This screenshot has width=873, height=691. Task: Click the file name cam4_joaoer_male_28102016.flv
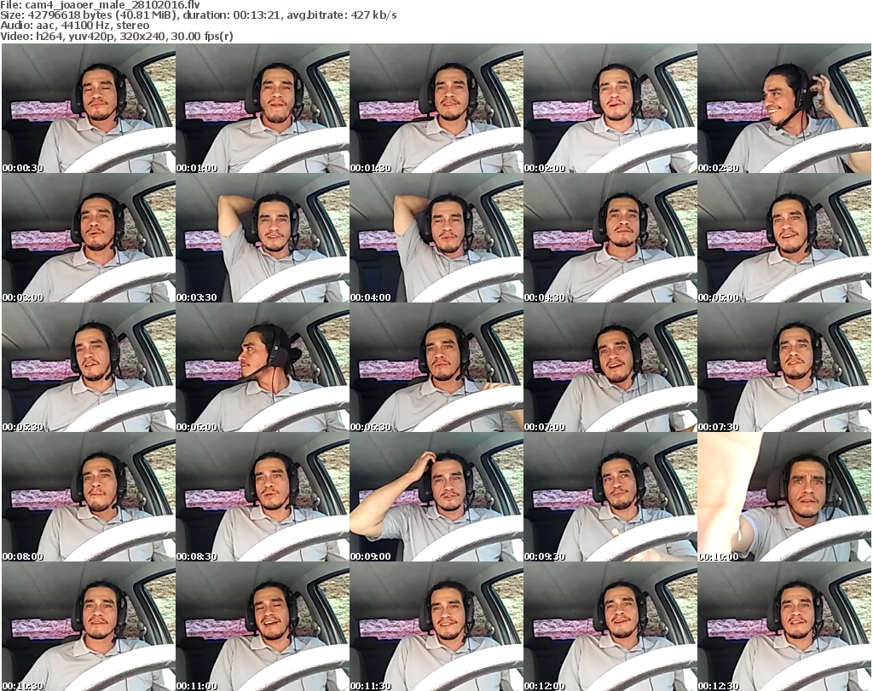click(x=113, y=5)
